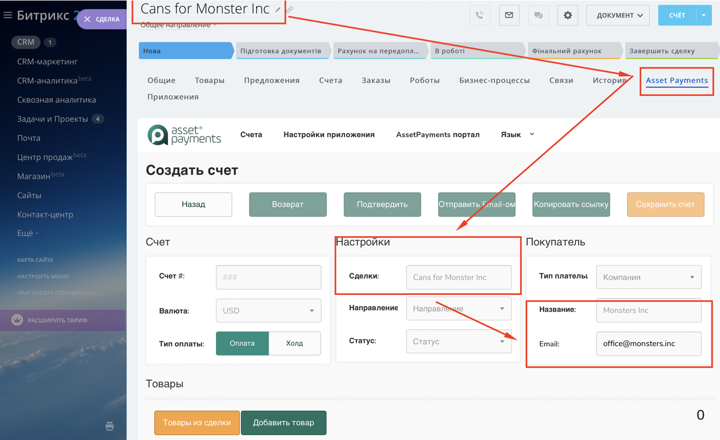The width and height of the screenshot is (720, 440).
Task: Select the Asset Payments tab
Action: [677, 80]
